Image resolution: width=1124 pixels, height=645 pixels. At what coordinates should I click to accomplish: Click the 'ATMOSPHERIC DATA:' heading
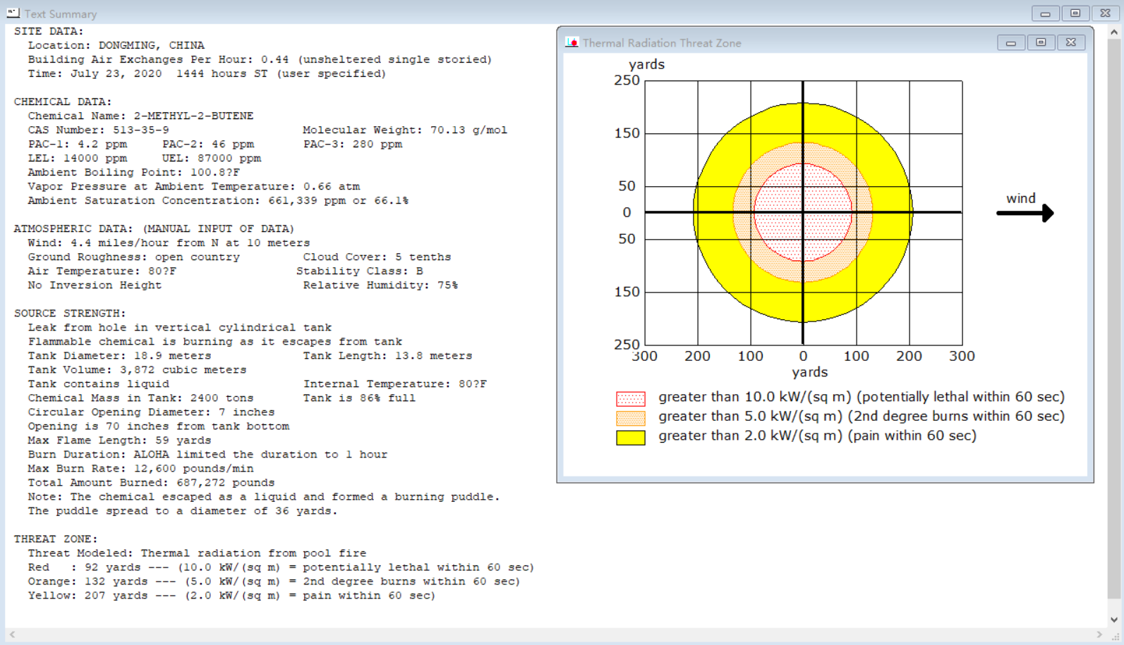(x=154, y=228)
